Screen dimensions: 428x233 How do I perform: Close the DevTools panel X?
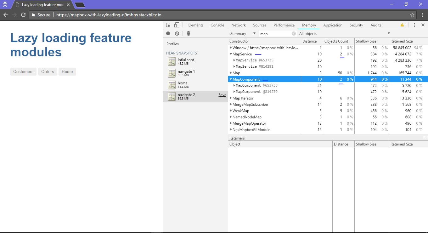(423, 25)
